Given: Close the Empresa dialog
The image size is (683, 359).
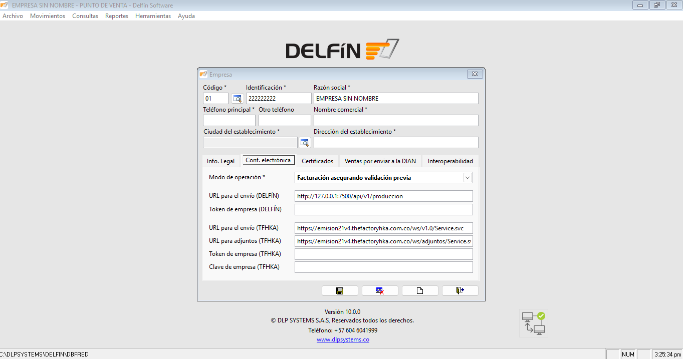Looking at the screenshot, I should point(475,74).
